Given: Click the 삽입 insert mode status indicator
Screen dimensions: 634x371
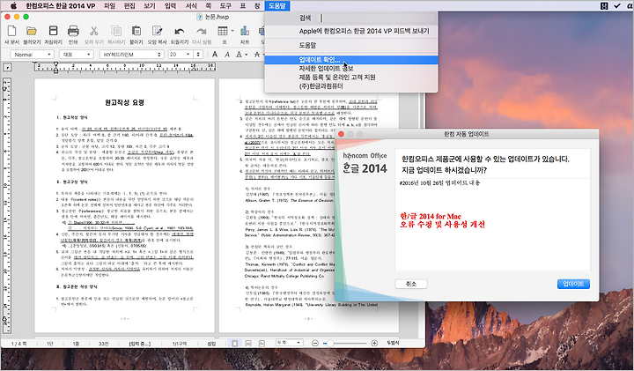Looking at the screenshot, I should pos(211,344).
